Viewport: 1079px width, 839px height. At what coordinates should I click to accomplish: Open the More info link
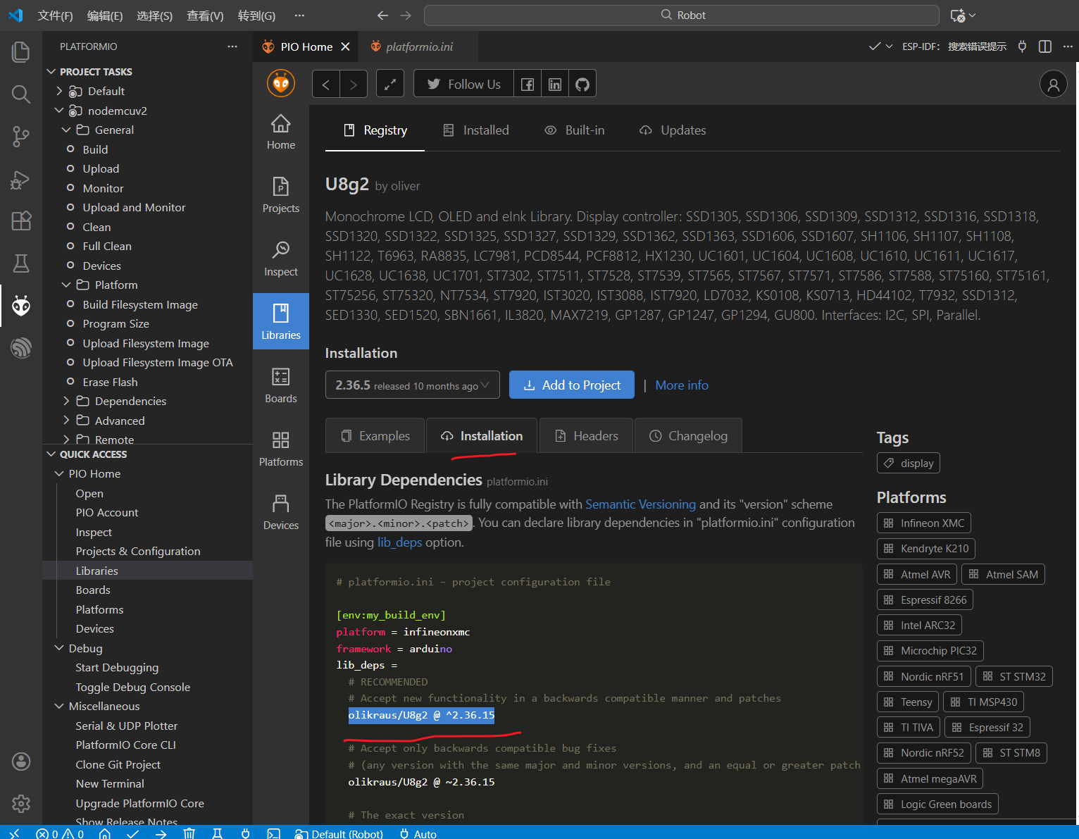pyautogui.click(x=682, y=385)
